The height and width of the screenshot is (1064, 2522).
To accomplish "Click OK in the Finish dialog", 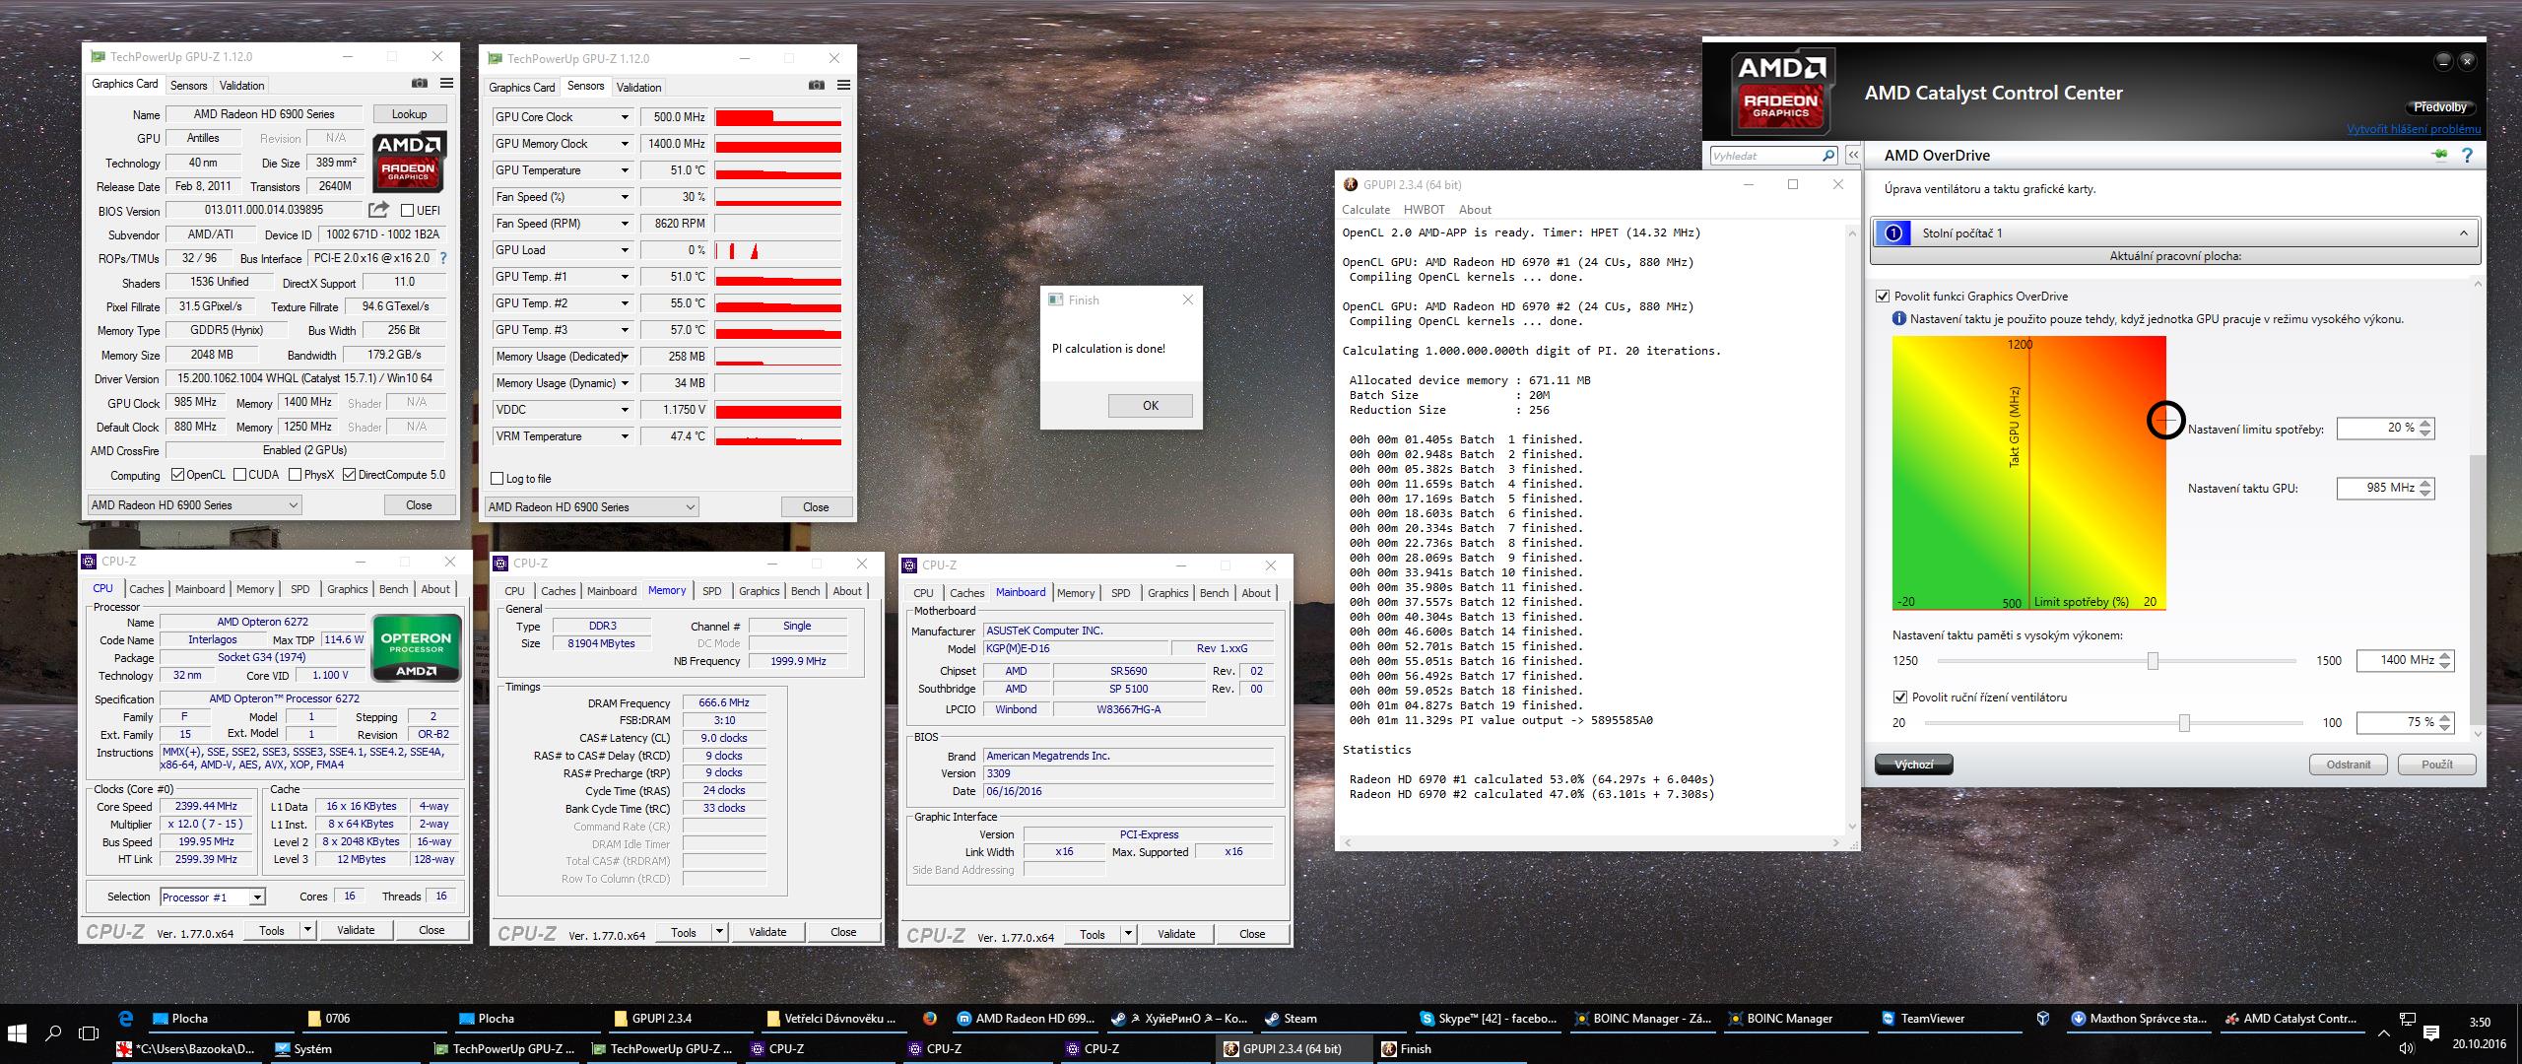I will pos(1150,406).
